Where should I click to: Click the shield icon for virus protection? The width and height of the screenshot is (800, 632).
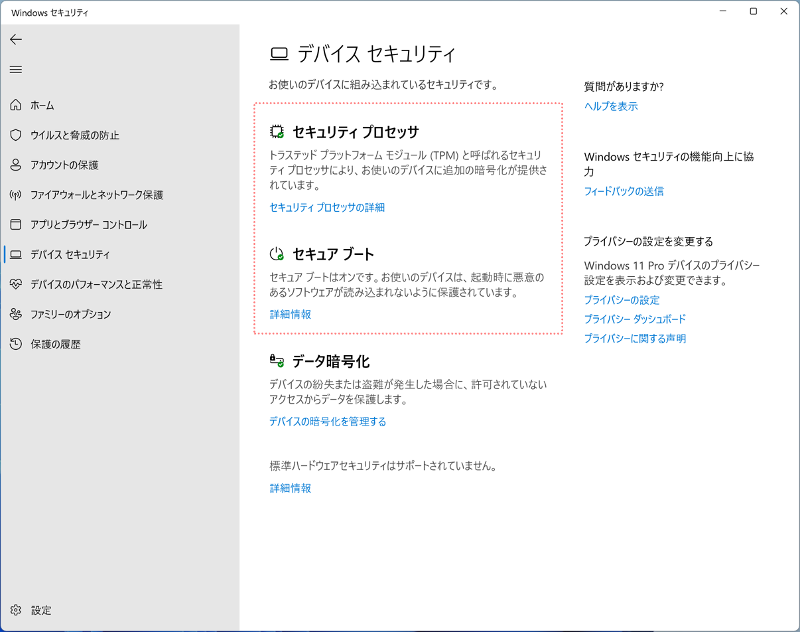pos(16,135)
